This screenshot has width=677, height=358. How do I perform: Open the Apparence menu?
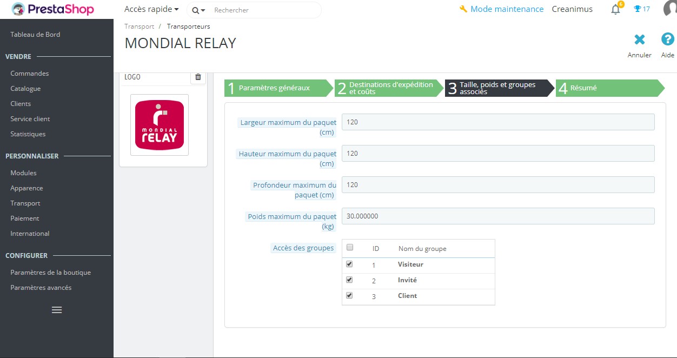click(26, 188)
